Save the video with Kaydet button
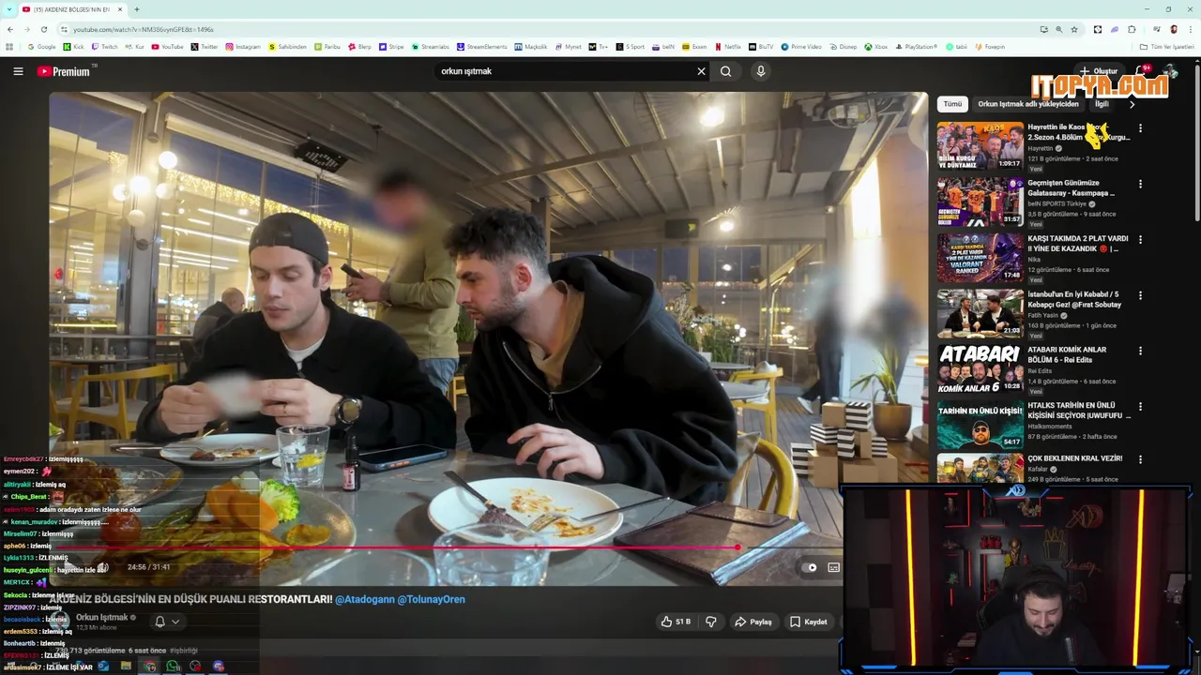This screenshot has height=675, width=1201. coord(809,622)
